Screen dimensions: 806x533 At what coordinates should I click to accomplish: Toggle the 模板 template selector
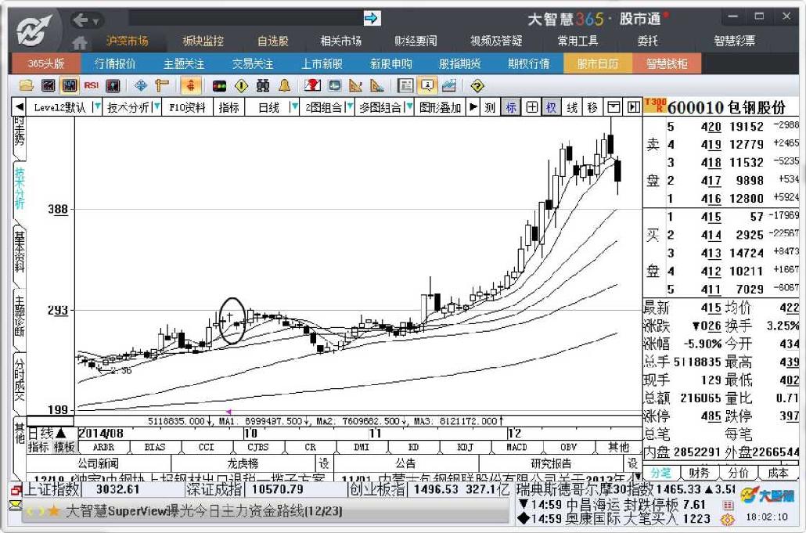pyautogui.click(x=64, y=447)
